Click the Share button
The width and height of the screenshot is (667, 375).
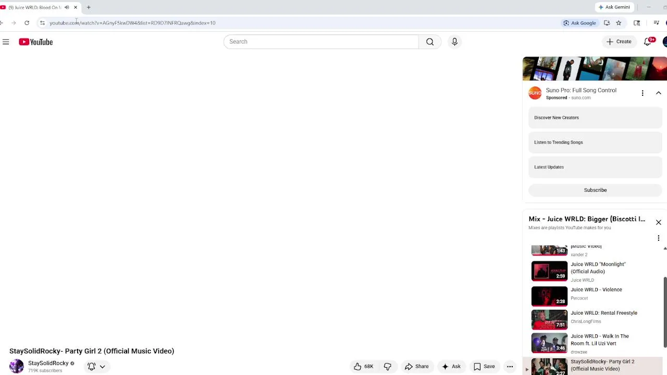(x=416, y=367)
